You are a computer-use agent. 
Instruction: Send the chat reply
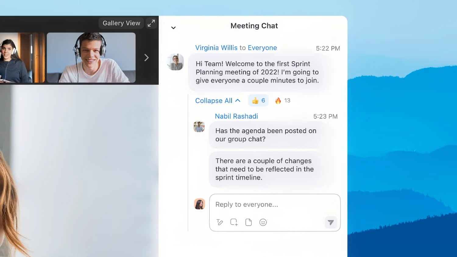pyautogui.click(x=331, y=223)
